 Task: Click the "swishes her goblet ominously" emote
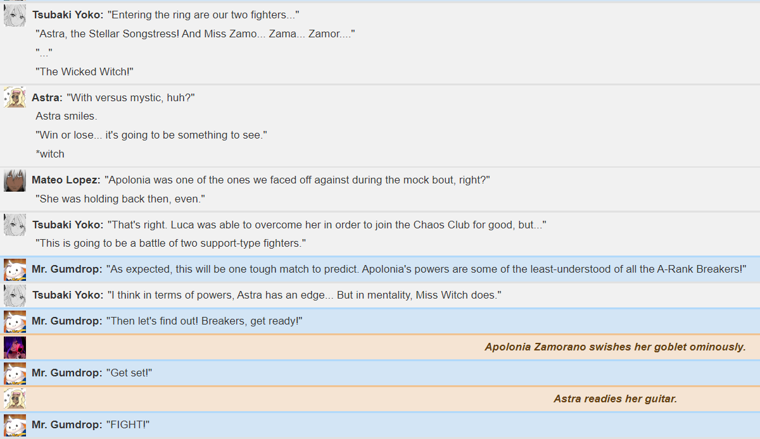point(615,347)
